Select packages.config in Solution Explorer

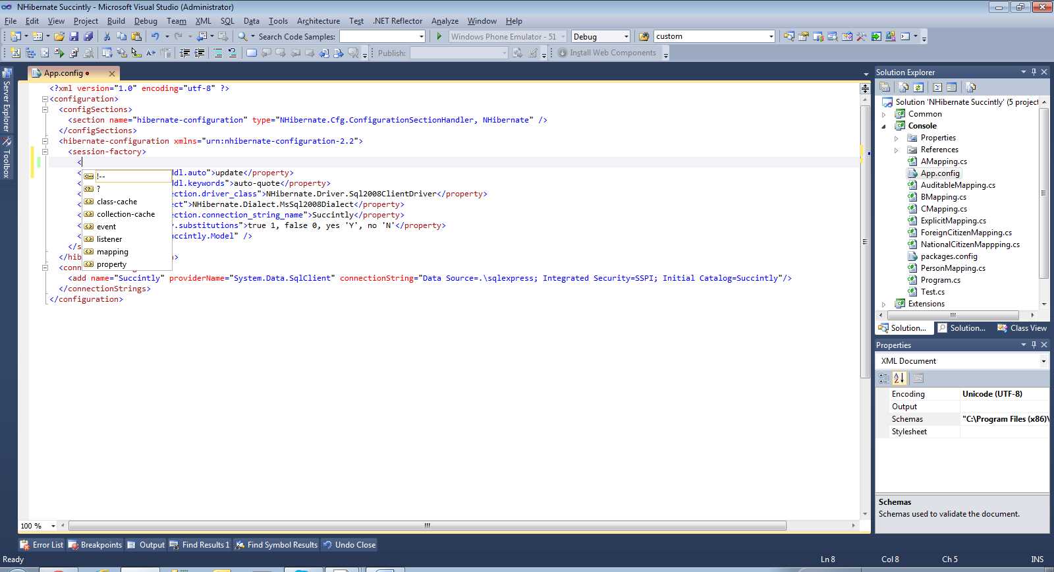coord(949,256)
